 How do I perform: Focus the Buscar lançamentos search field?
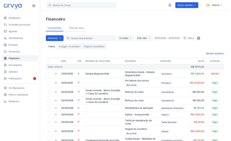click(x=90, y=38)
